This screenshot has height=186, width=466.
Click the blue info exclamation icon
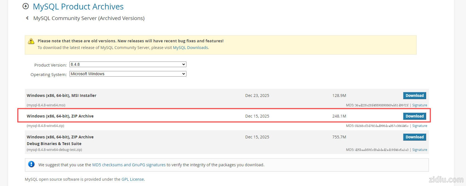pos(31,164)
